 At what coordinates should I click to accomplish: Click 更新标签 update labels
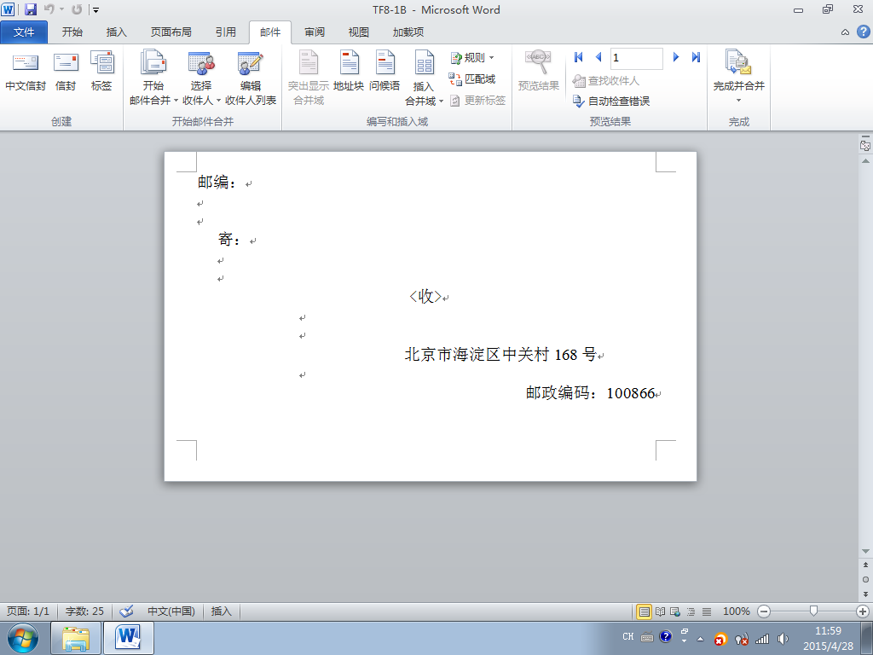pyautogui.click(x=477, y=101)
